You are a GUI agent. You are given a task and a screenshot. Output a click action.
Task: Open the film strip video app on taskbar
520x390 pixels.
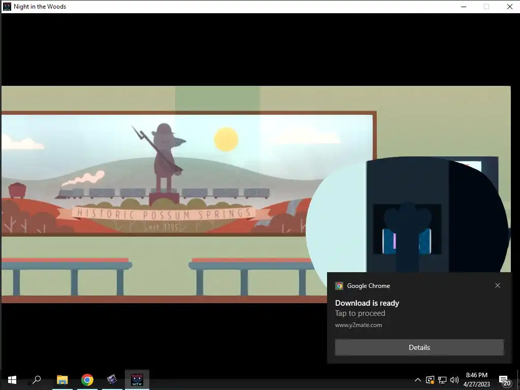coord(112,380)
